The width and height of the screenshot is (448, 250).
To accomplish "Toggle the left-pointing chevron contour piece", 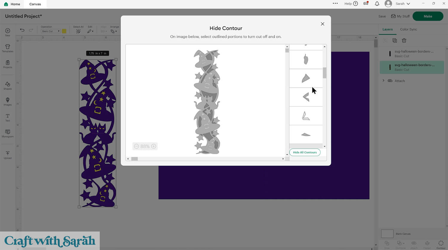I will [x=306, y=97].
